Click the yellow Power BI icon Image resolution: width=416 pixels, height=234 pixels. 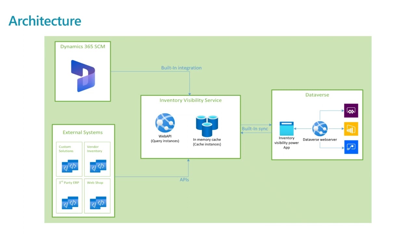coord(351,129)
